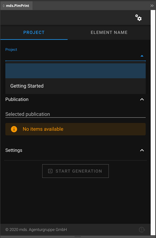This screenshot has width=156, height=238.
Task: Click the No items available notice
Action: click(x=76, y=129)
